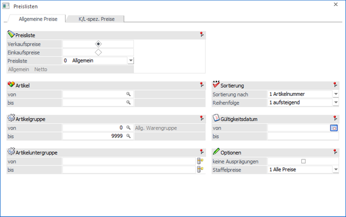
Task: Click the pin icon in Preisliste header
Action: tap(202, 34)
